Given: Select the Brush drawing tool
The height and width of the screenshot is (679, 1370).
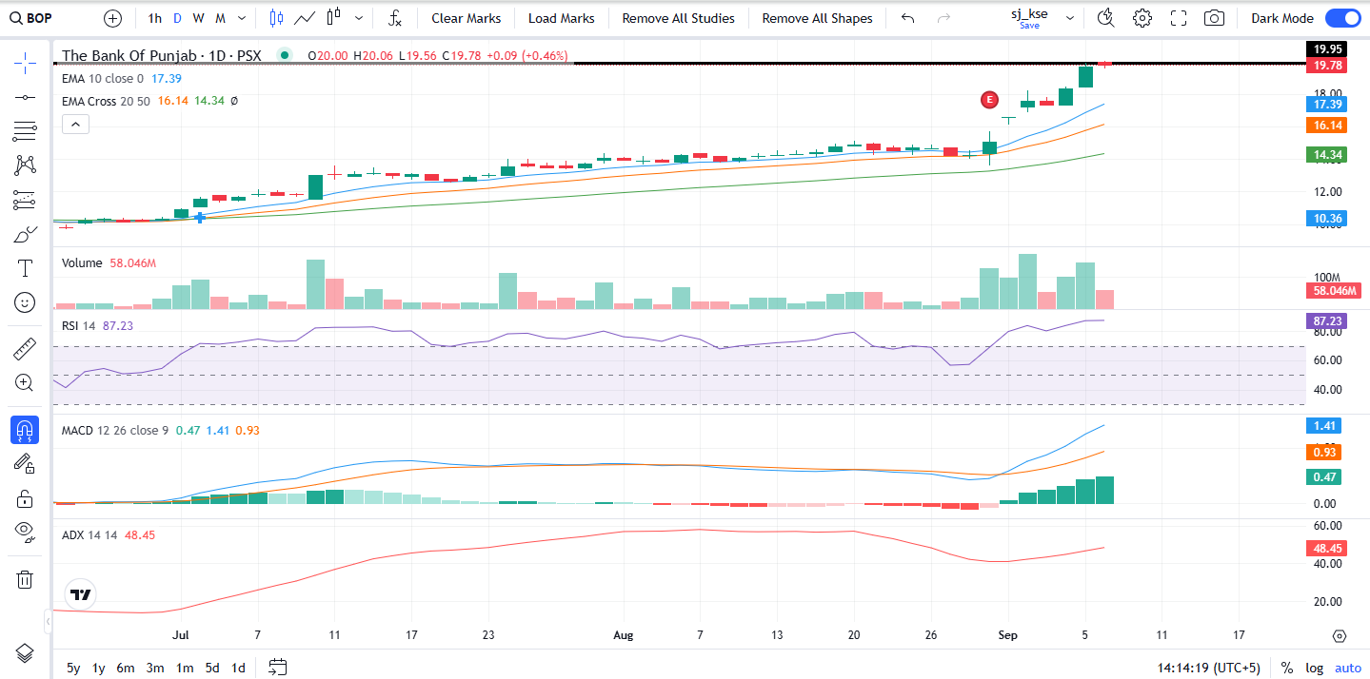Looking at the screenshot, I should tap(25, 234).
